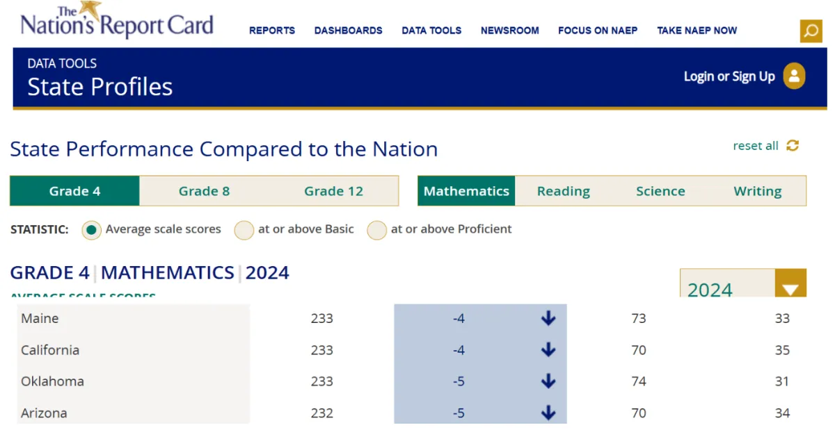Click the STATISTIC: label
Viewport: 835px width, 448px height.
point(40,229)
